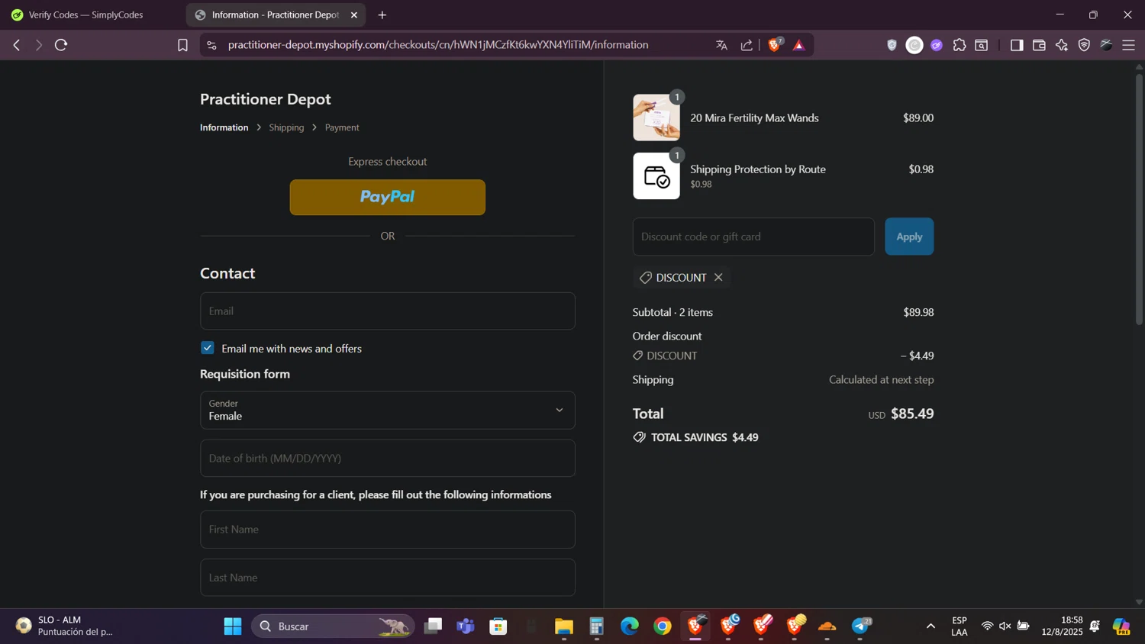Click the browser forward arrow
This screenshot has width=1145, height=644.
pyautogui.click(x=39, y=45)
